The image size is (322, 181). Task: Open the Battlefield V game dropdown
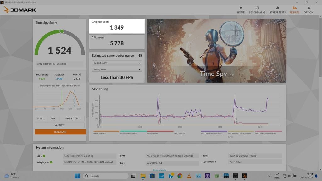pos(116,63)
